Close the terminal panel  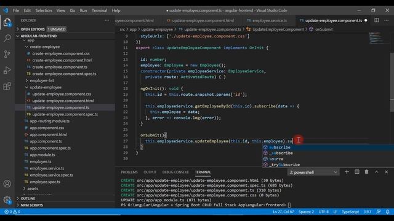[386, 172]
